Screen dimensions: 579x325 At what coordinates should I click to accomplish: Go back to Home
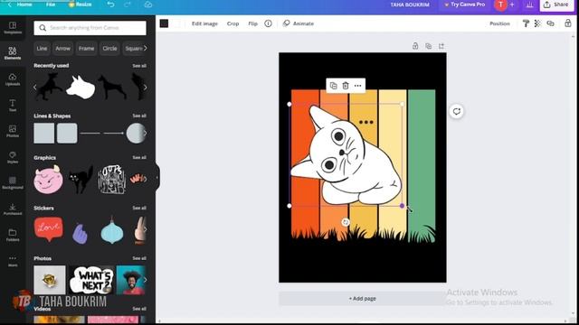[x=20, y=5]
